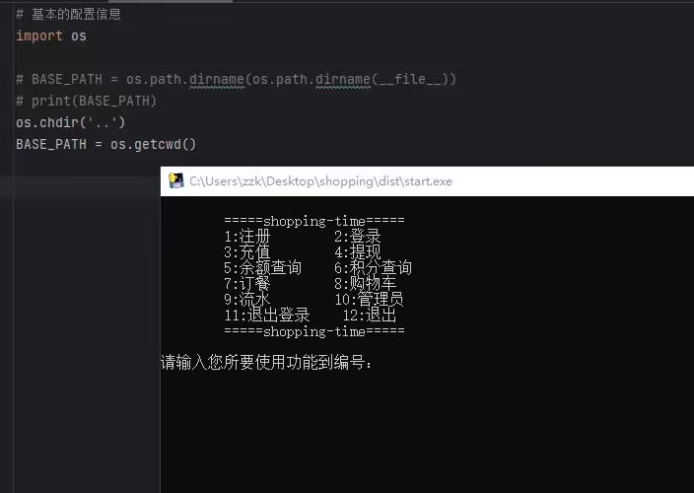Click the start.exe path in the title bar
This screenshot has width=694, height=493.
point(320,181)
